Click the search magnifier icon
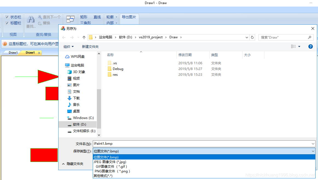This screenshot has height=180, width=318. tap(310, 37)
